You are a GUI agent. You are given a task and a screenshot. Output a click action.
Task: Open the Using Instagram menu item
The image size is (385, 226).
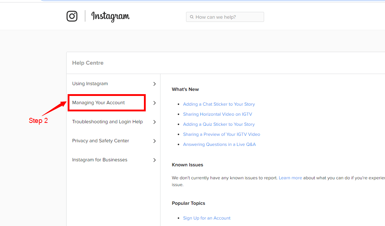[x=90, y=84]
